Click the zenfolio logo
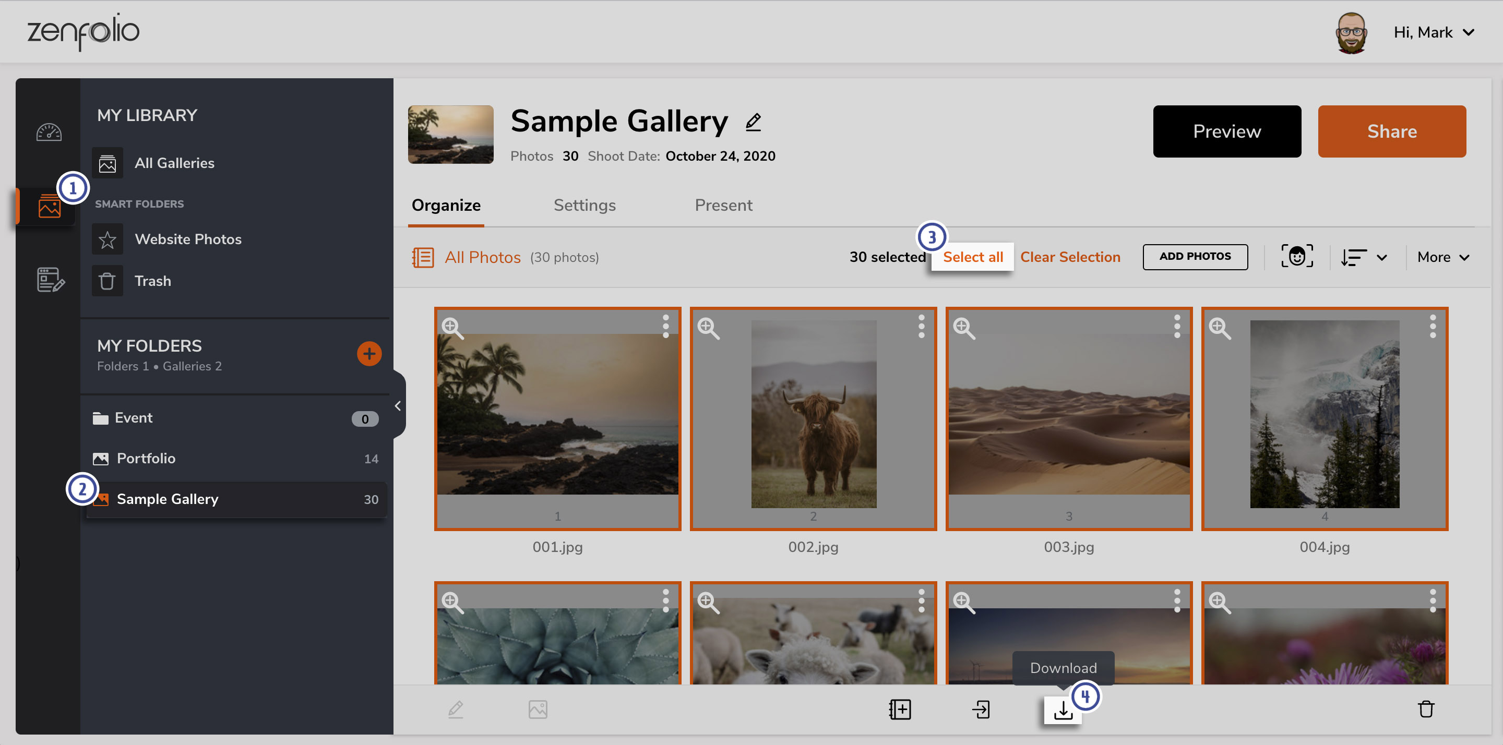Viewport: 1503px width, 745px height. 83,32
